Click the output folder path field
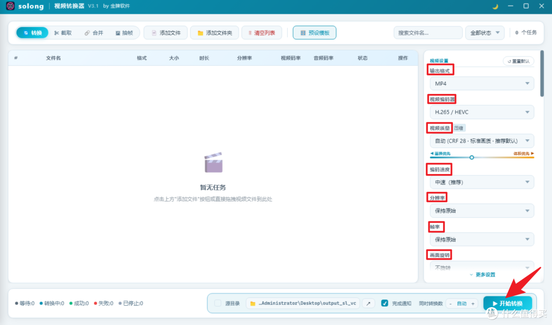The image size is (552, 325). click(304, 303)
